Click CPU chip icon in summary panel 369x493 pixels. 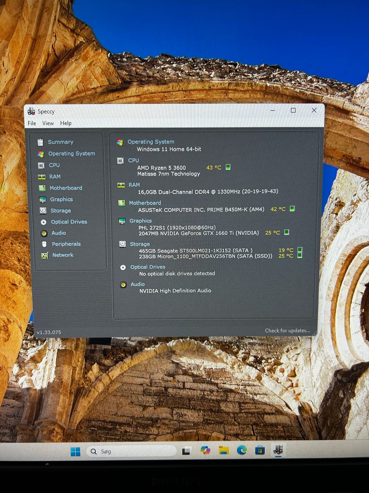tap(120, 161)
